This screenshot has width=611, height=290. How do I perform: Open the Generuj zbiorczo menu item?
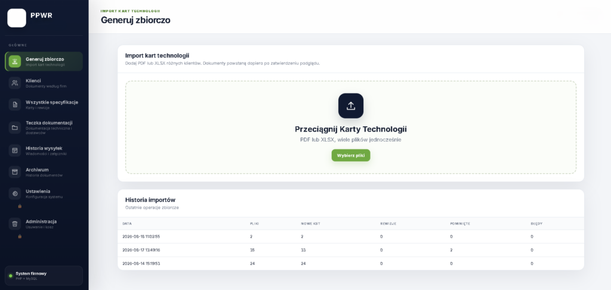coord(44,61)
